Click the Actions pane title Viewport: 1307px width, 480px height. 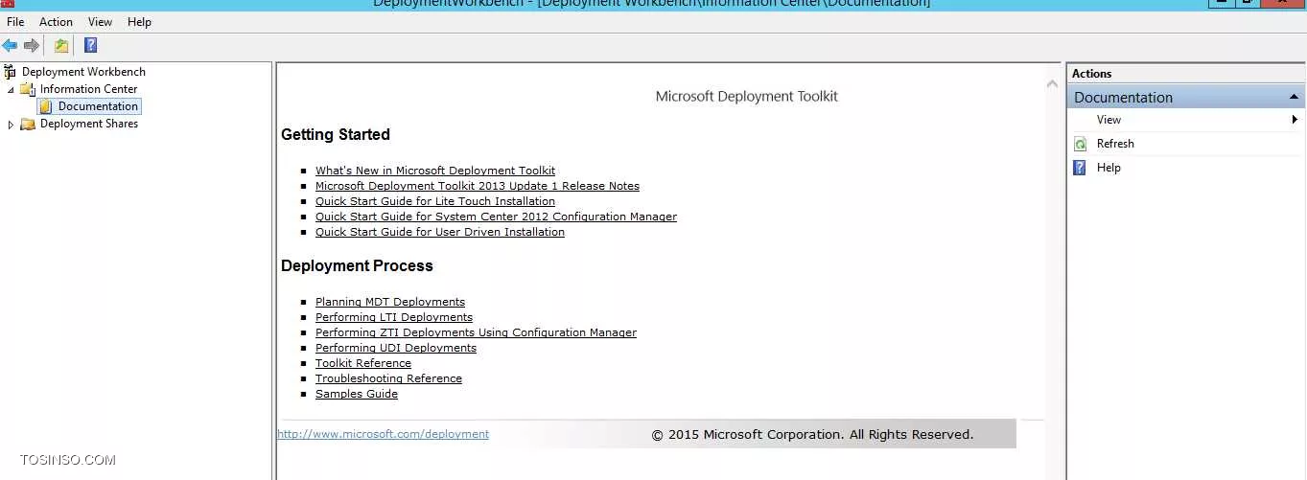pyautogui.click(x=1091, y=74)
